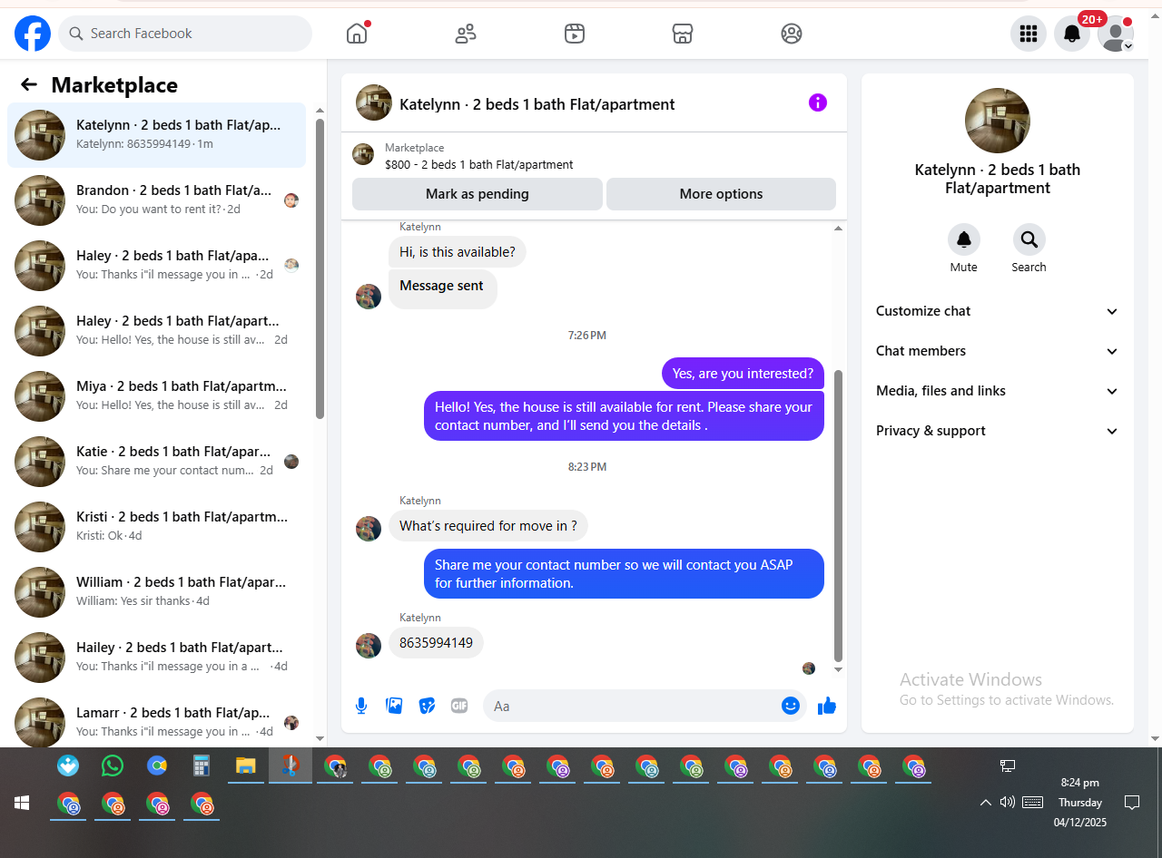Expand the Customize chat section
The width and height of the screenshot is (1162, 858).
tap(997, 311)
